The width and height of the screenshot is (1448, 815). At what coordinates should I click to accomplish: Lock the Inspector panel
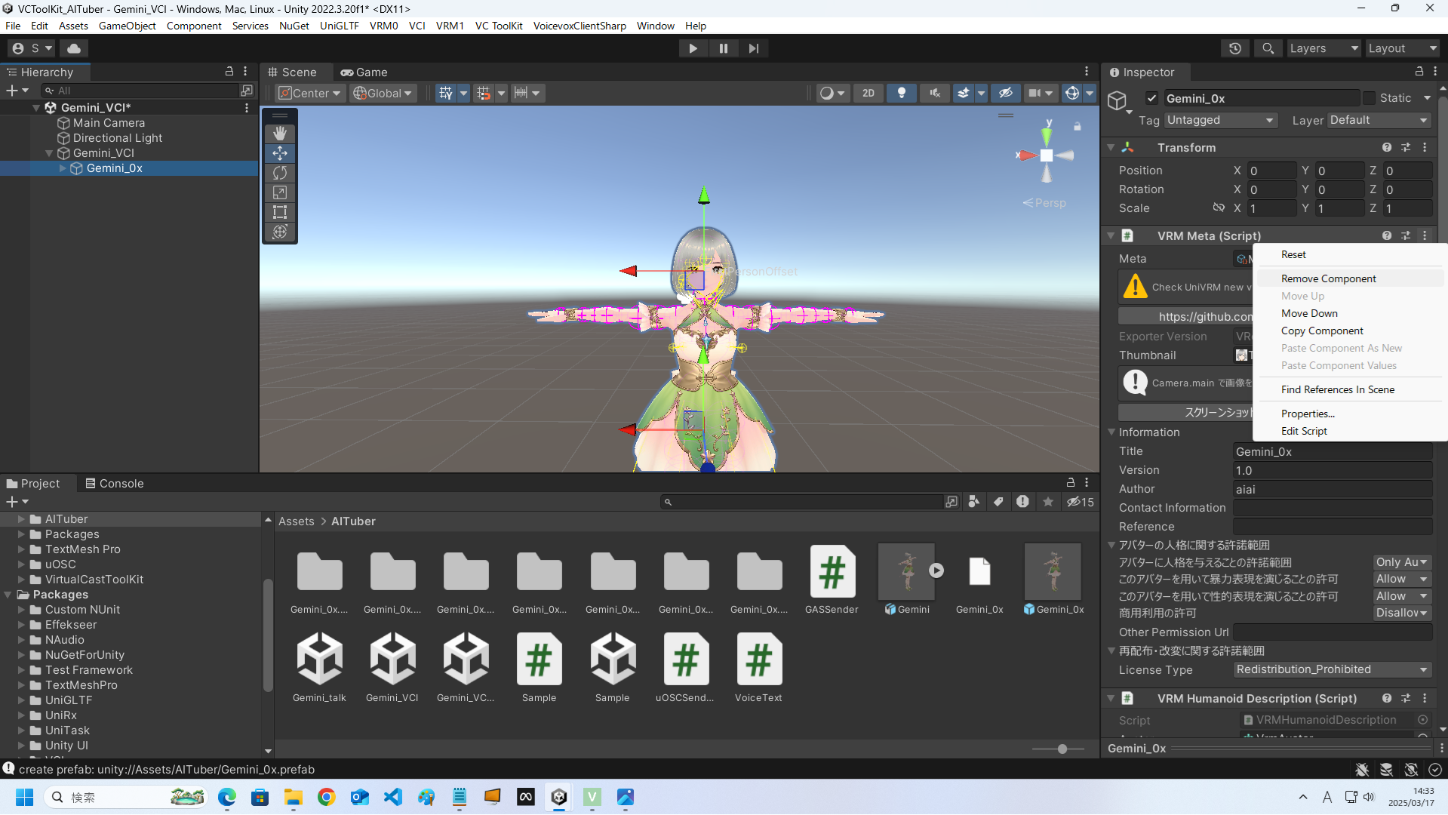pyautogui.click(x=1419, y=72)
